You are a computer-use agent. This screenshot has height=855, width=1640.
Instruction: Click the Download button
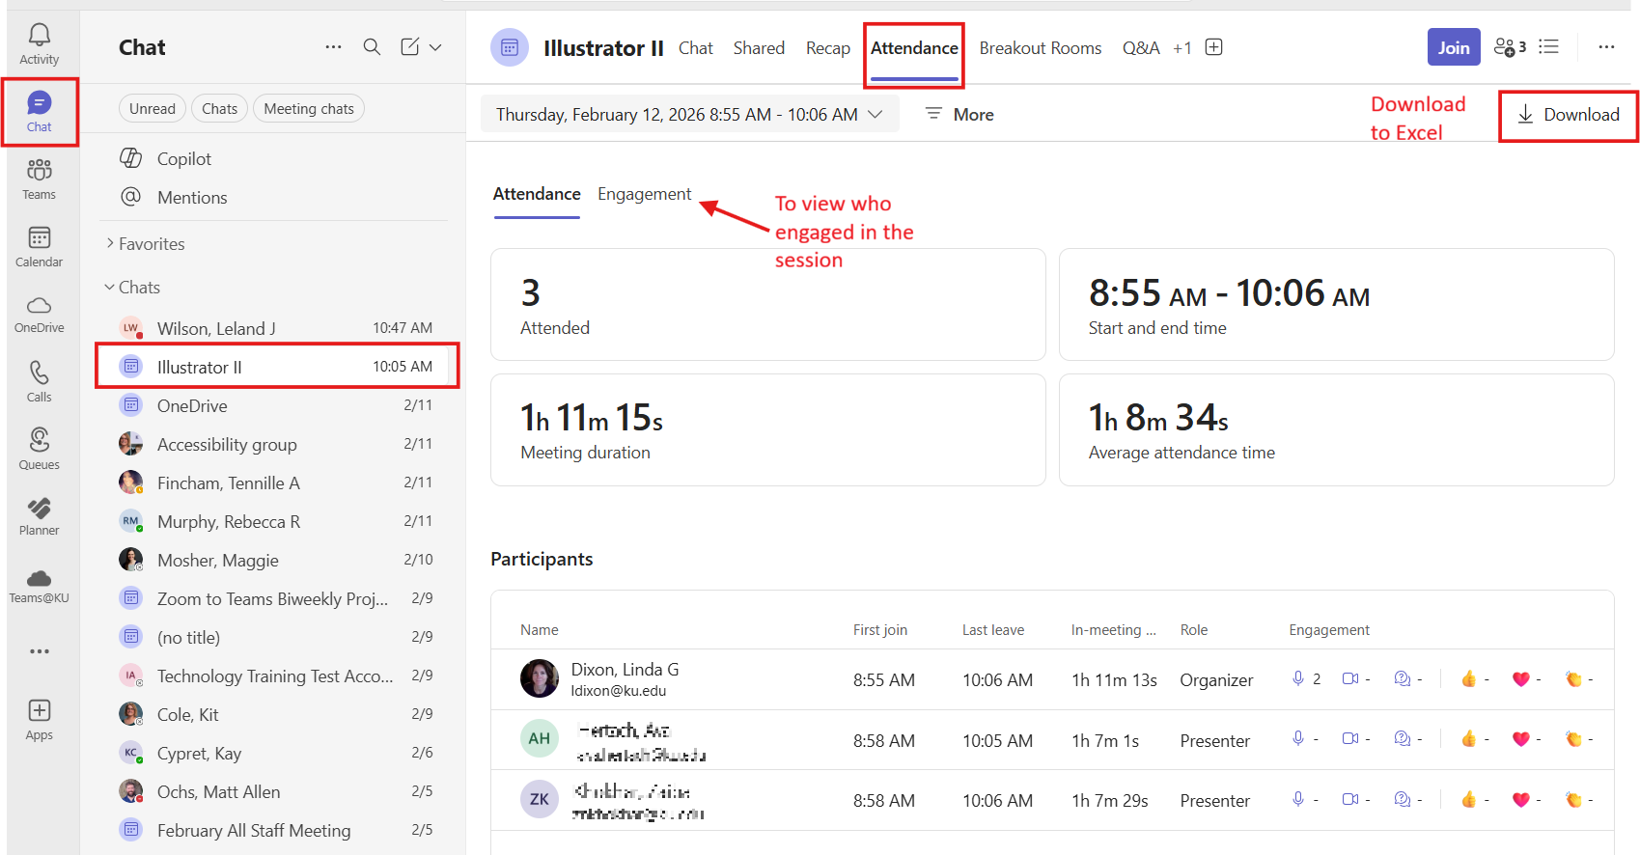point(1568,115)
